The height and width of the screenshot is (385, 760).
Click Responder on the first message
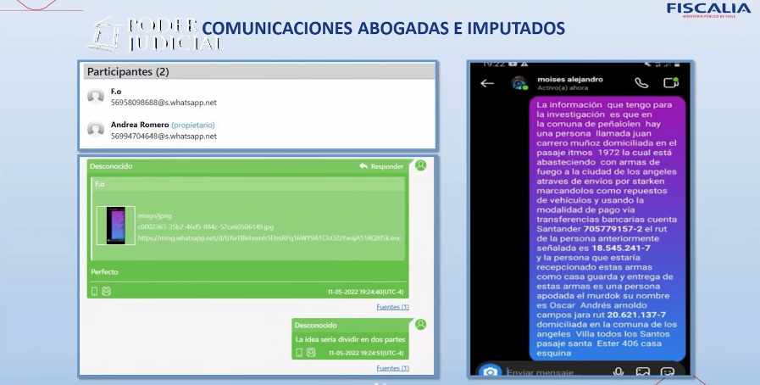pos(381,166)
